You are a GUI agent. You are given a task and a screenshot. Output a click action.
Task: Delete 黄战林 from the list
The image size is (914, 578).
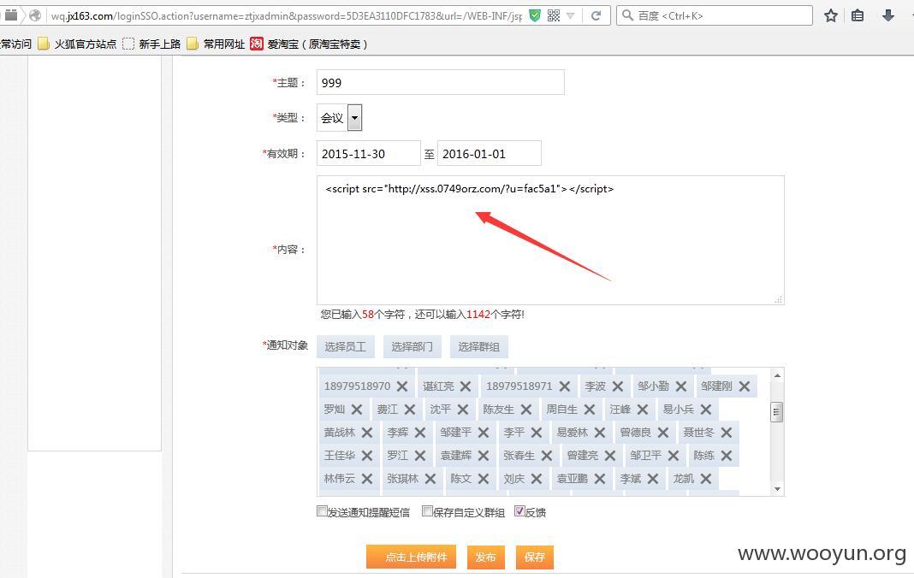[x=366, y=433]
